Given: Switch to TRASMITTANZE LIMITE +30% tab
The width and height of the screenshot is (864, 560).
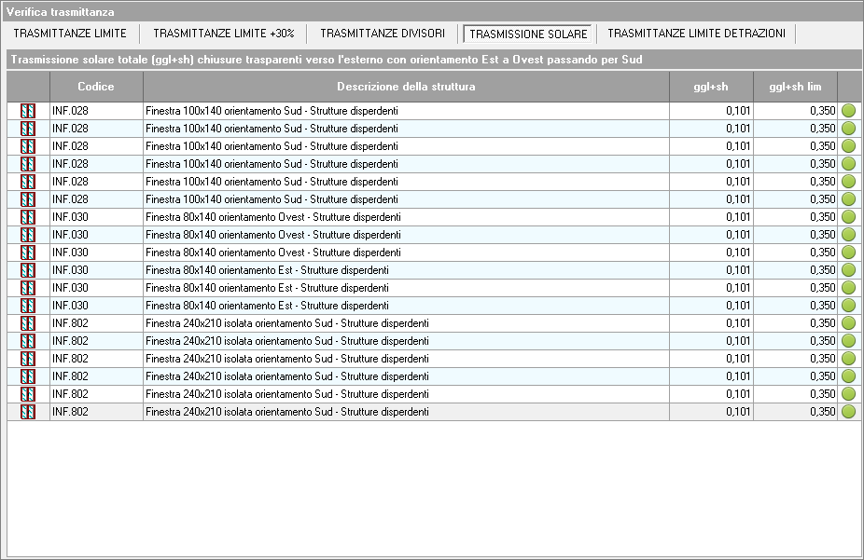Looking at the screenshot, I should [x=223, y=34].
